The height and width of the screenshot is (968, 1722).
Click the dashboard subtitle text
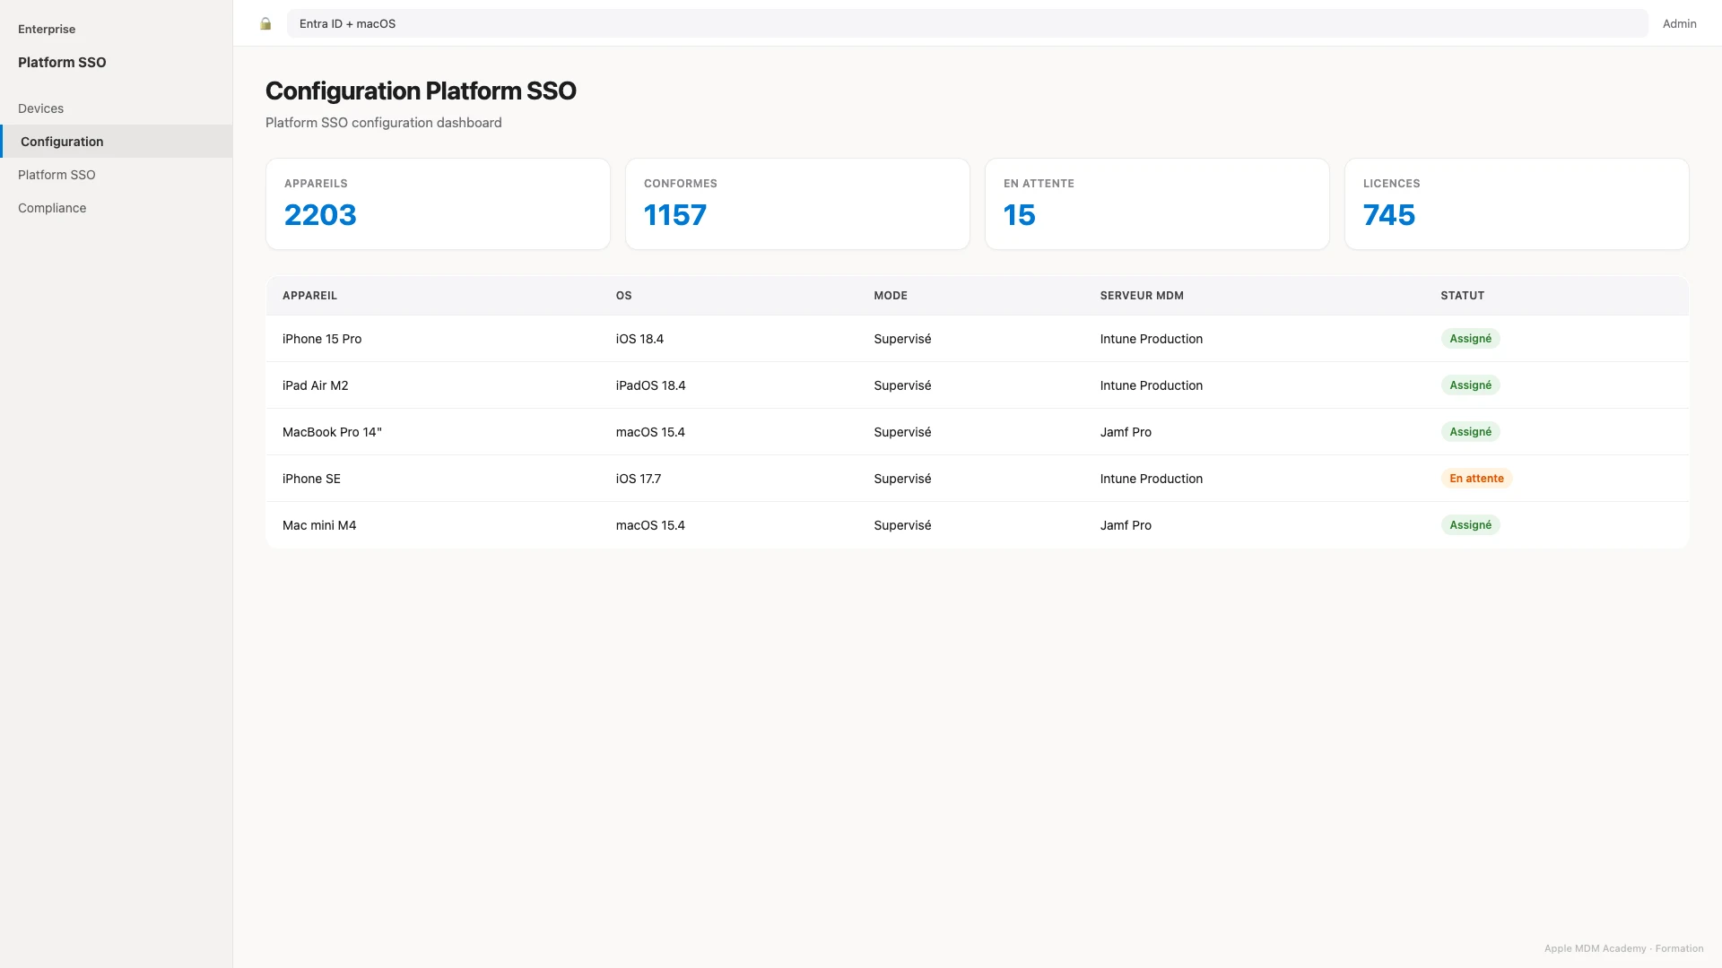click(x=383, y=123)
